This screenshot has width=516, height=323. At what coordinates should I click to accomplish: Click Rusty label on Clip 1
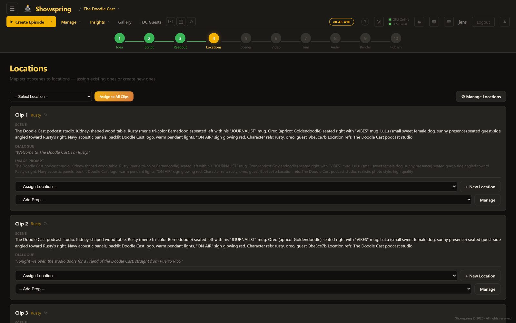(x=36, y=115)
